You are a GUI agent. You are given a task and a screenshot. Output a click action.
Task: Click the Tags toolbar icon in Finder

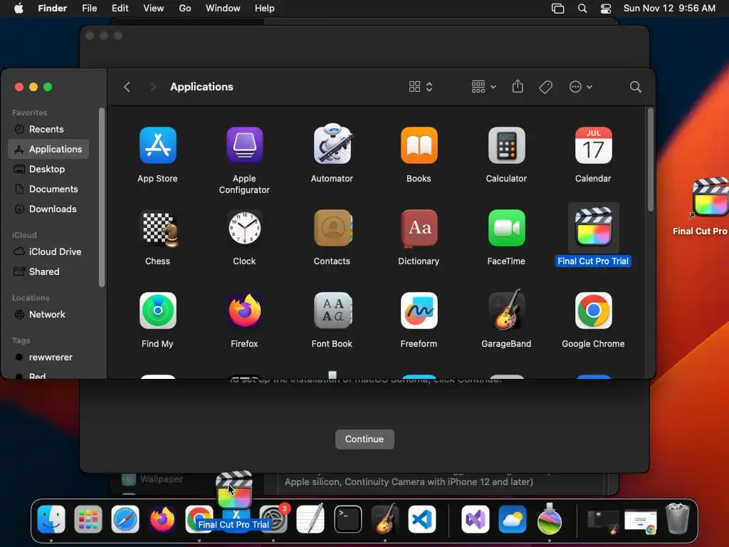click(545, 87)
